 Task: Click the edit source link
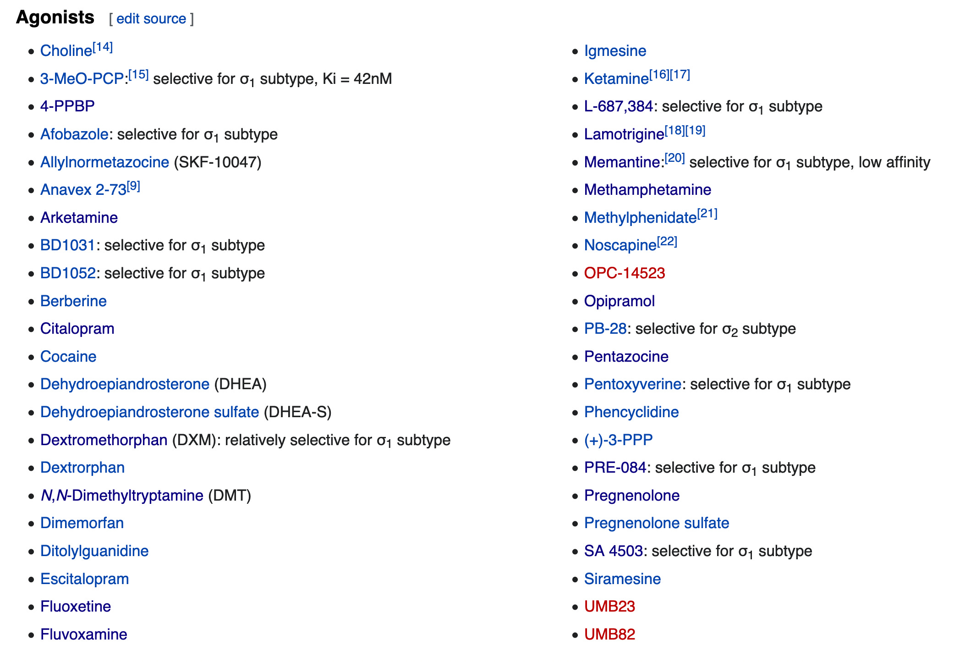pos(151,19)
